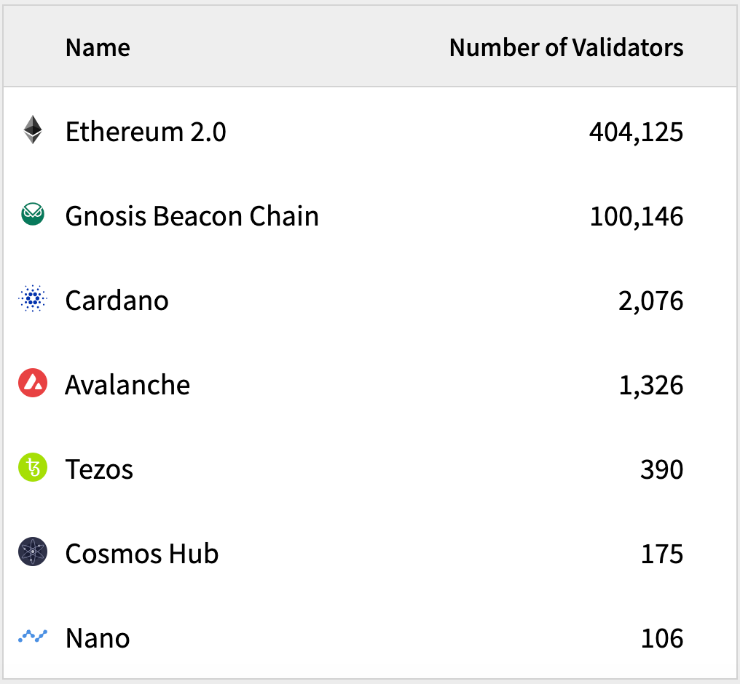Select the Tezos name text
This screenshot has height=684, width=740.
click(99, 469)
